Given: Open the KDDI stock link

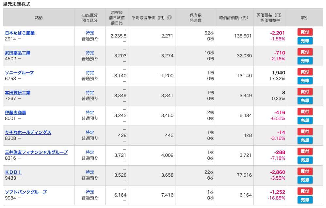Looking at the screenshot, I should tap(13, 172).
